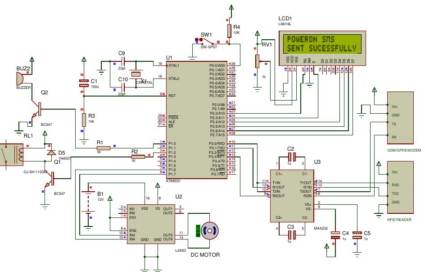Select transistor Q2 BC547

[x=36, y=110]
